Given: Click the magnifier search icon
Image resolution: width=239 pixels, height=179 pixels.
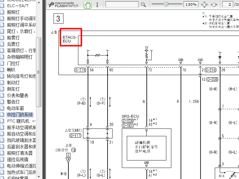Looking at the screenshot, I should point(143,5).
